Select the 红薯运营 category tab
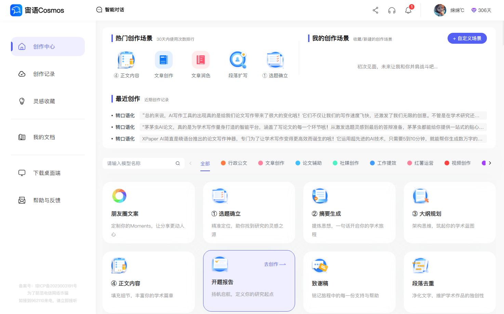Image resolution: width=504 pixels, height=314 pixels. tap(420, 163)
